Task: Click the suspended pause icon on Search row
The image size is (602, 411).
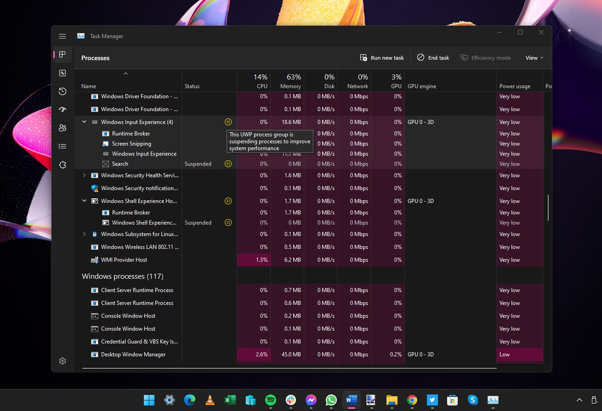Action: click(x=228, y=164)
